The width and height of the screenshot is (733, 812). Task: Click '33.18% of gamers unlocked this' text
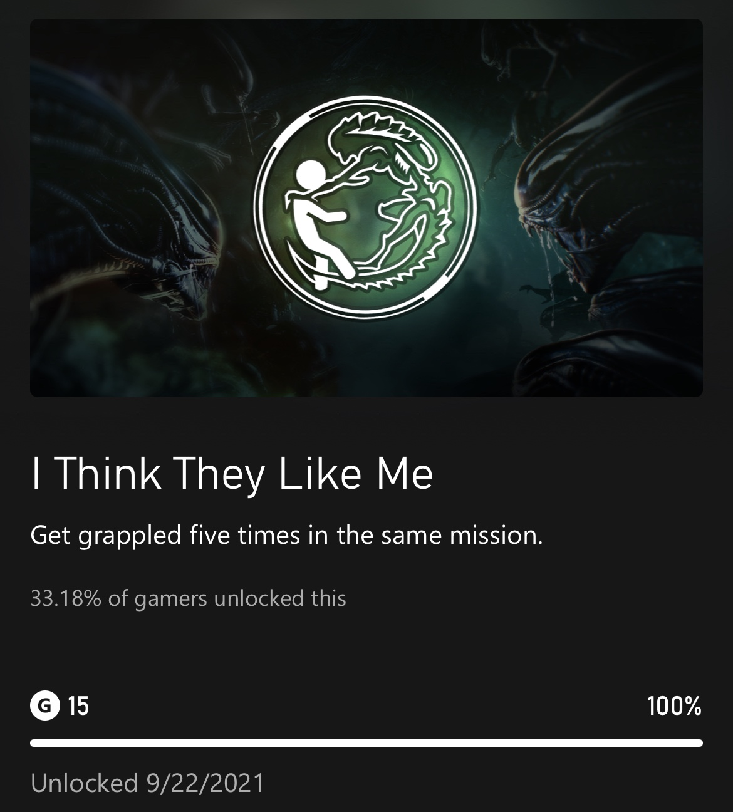coord(188,598)
